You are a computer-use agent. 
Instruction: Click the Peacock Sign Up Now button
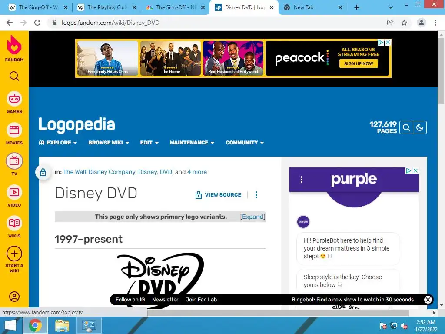click(359, 63)
